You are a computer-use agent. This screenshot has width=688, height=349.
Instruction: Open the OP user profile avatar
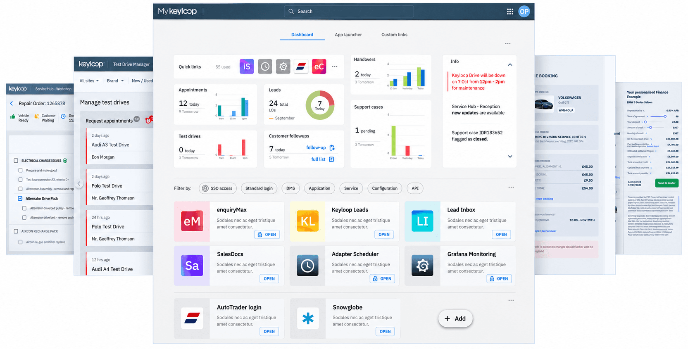tap(524, 12)
